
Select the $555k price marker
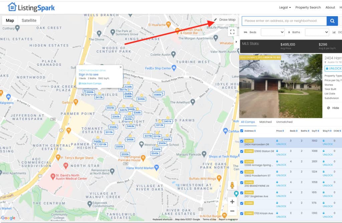(125, 154)
